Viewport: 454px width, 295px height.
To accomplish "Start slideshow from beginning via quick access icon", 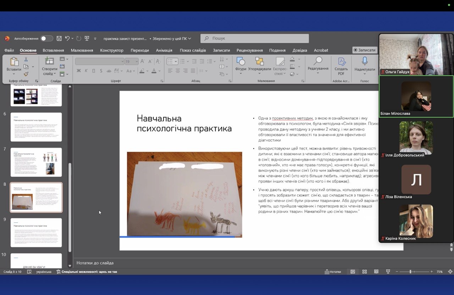I will point(87,38).
